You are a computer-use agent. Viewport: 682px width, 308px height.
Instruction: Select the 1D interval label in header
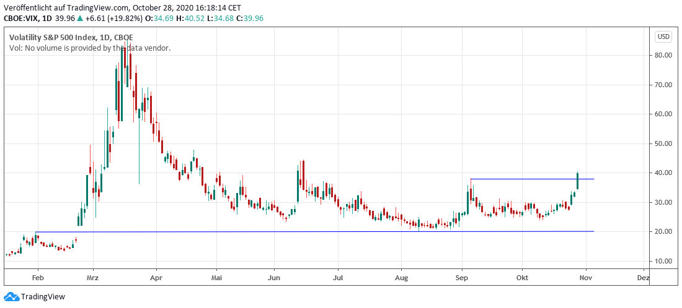tap(48, 19)
